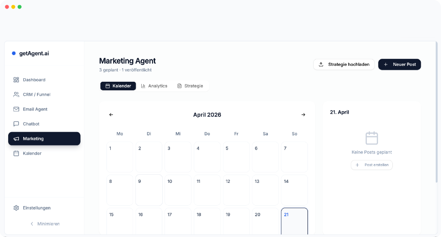Select April 4 in calendar

point(207,157)
